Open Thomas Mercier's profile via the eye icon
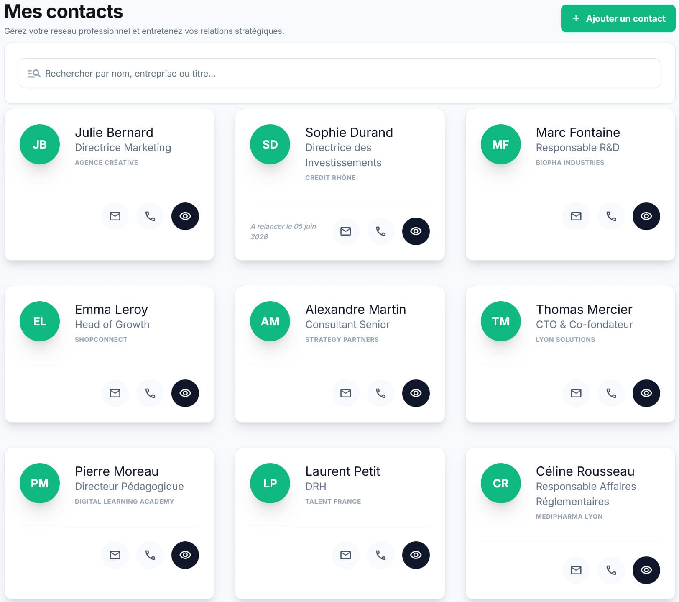The image size is (679, 602). click(646, 393)
